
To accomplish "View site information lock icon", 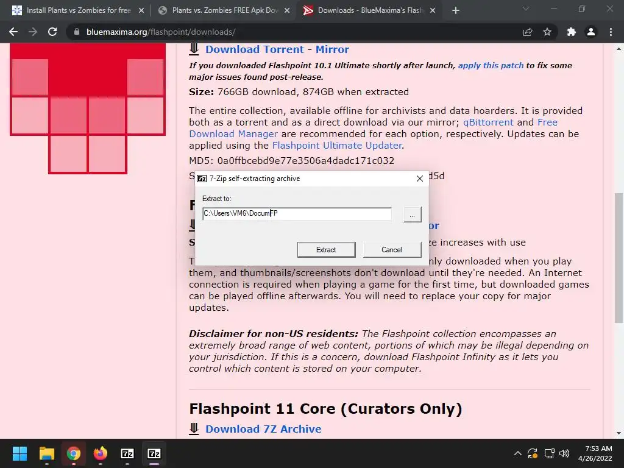I will [76, 32].
